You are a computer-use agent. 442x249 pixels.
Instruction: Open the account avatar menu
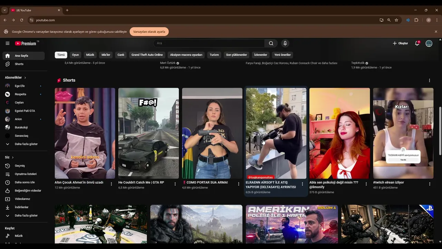tap(429, 43)
